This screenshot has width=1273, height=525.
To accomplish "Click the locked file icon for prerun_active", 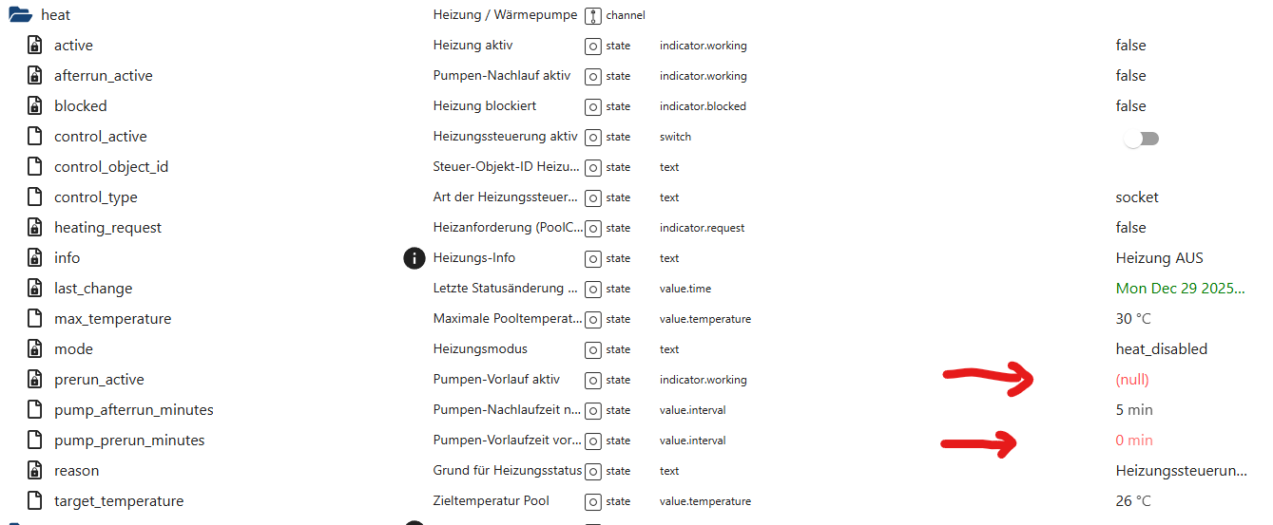I will coord(34,380).
